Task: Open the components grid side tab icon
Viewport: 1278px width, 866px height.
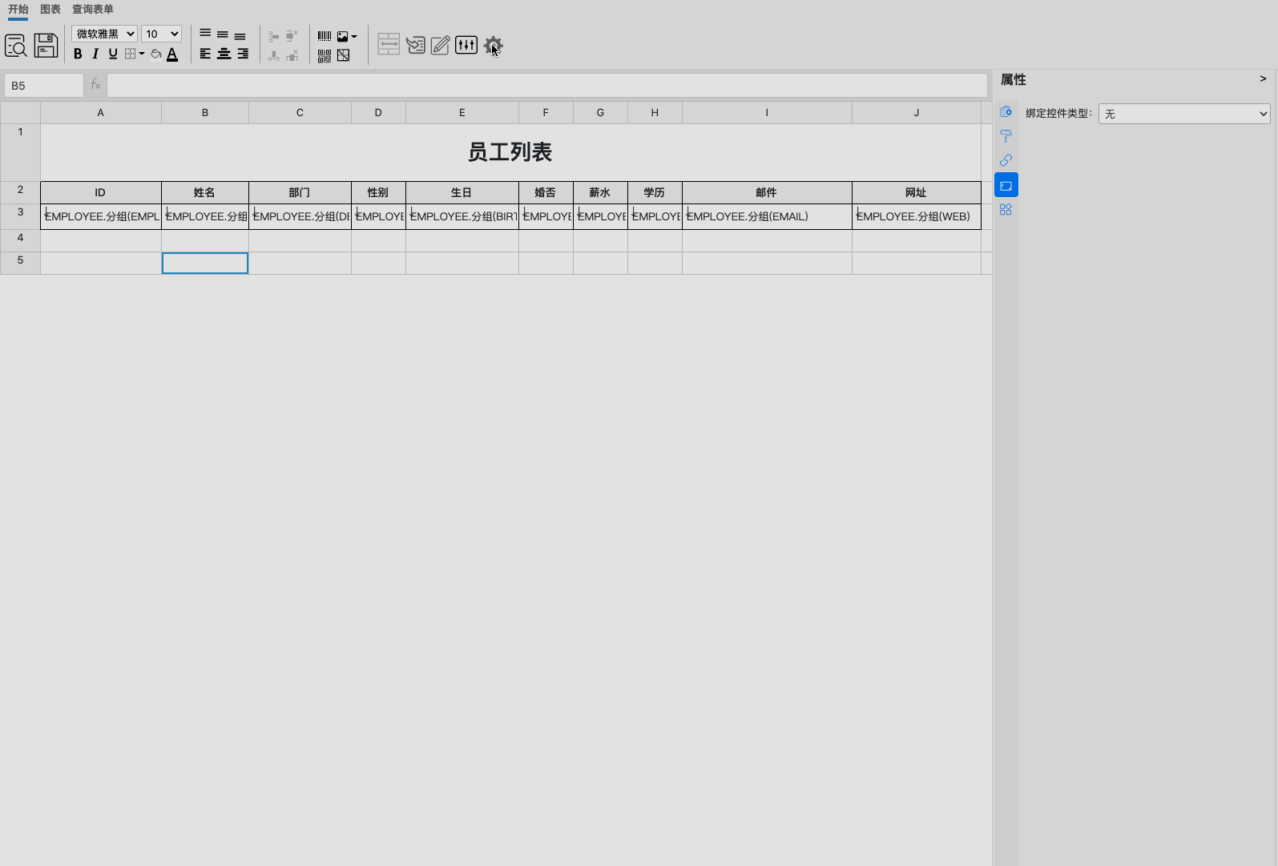Action: tap(1006, 210)
